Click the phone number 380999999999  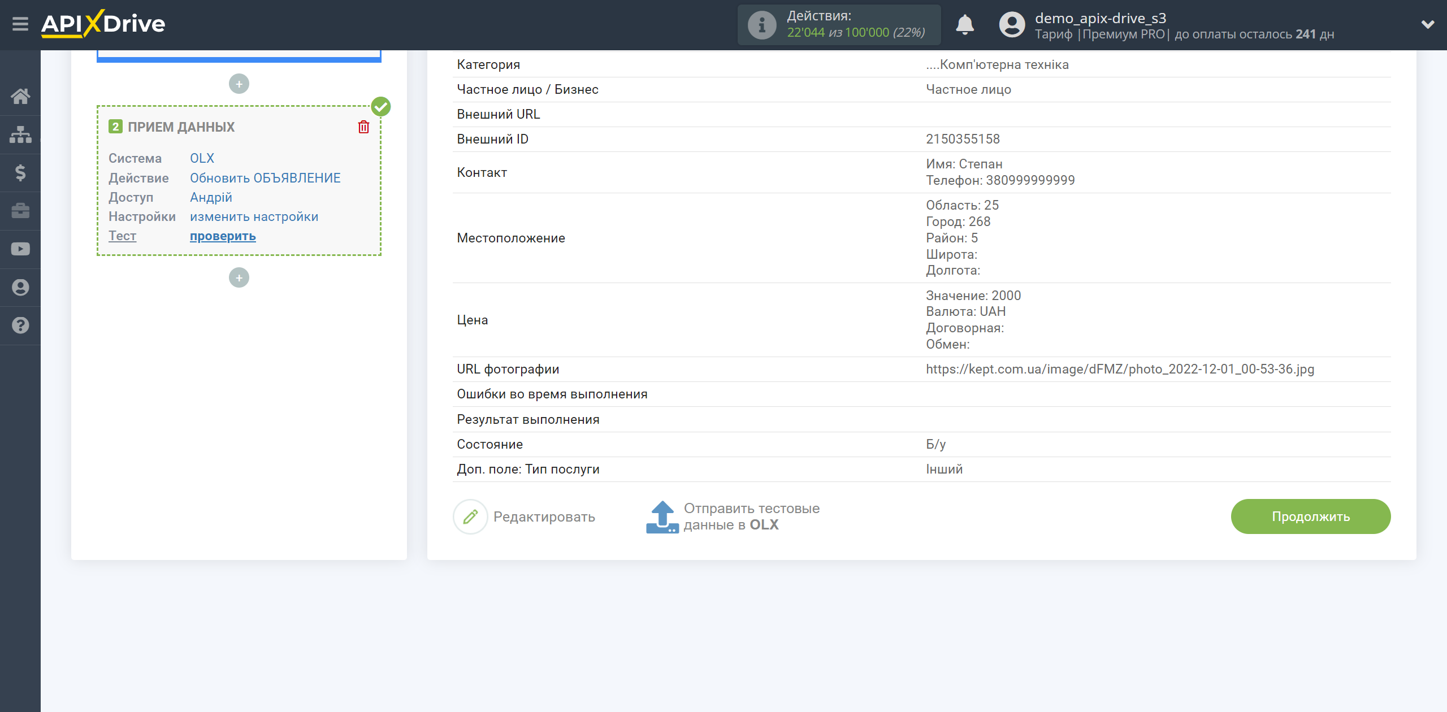pos(1030,180)
